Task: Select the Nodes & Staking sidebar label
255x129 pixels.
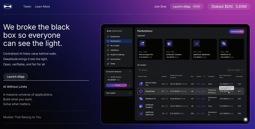Action: click(117, 55)
